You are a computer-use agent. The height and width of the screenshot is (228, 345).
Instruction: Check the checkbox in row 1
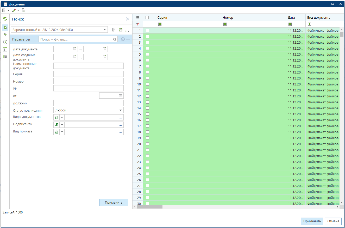[147, 30]
